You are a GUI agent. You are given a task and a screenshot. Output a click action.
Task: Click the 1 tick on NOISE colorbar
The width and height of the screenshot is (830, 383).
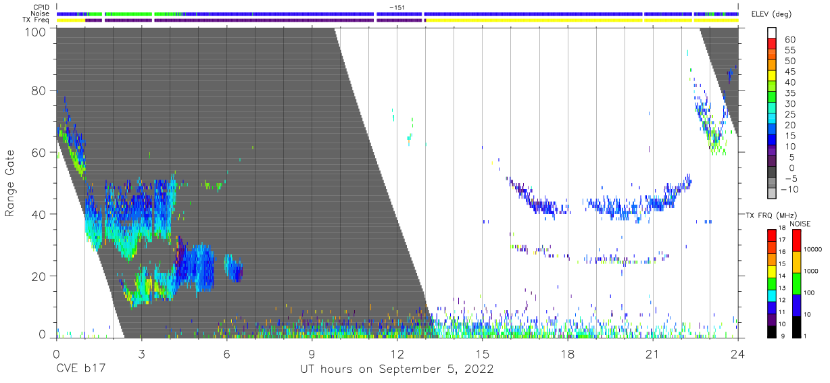pos(805,337)
